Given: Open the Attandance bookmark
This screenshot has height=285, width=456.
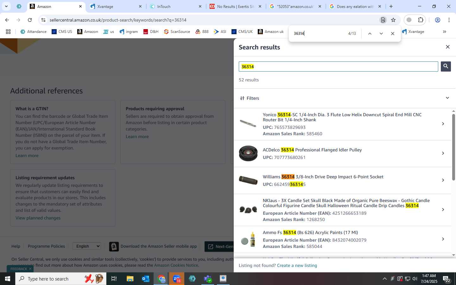Looking at the screenshot, I should point(33,32).
